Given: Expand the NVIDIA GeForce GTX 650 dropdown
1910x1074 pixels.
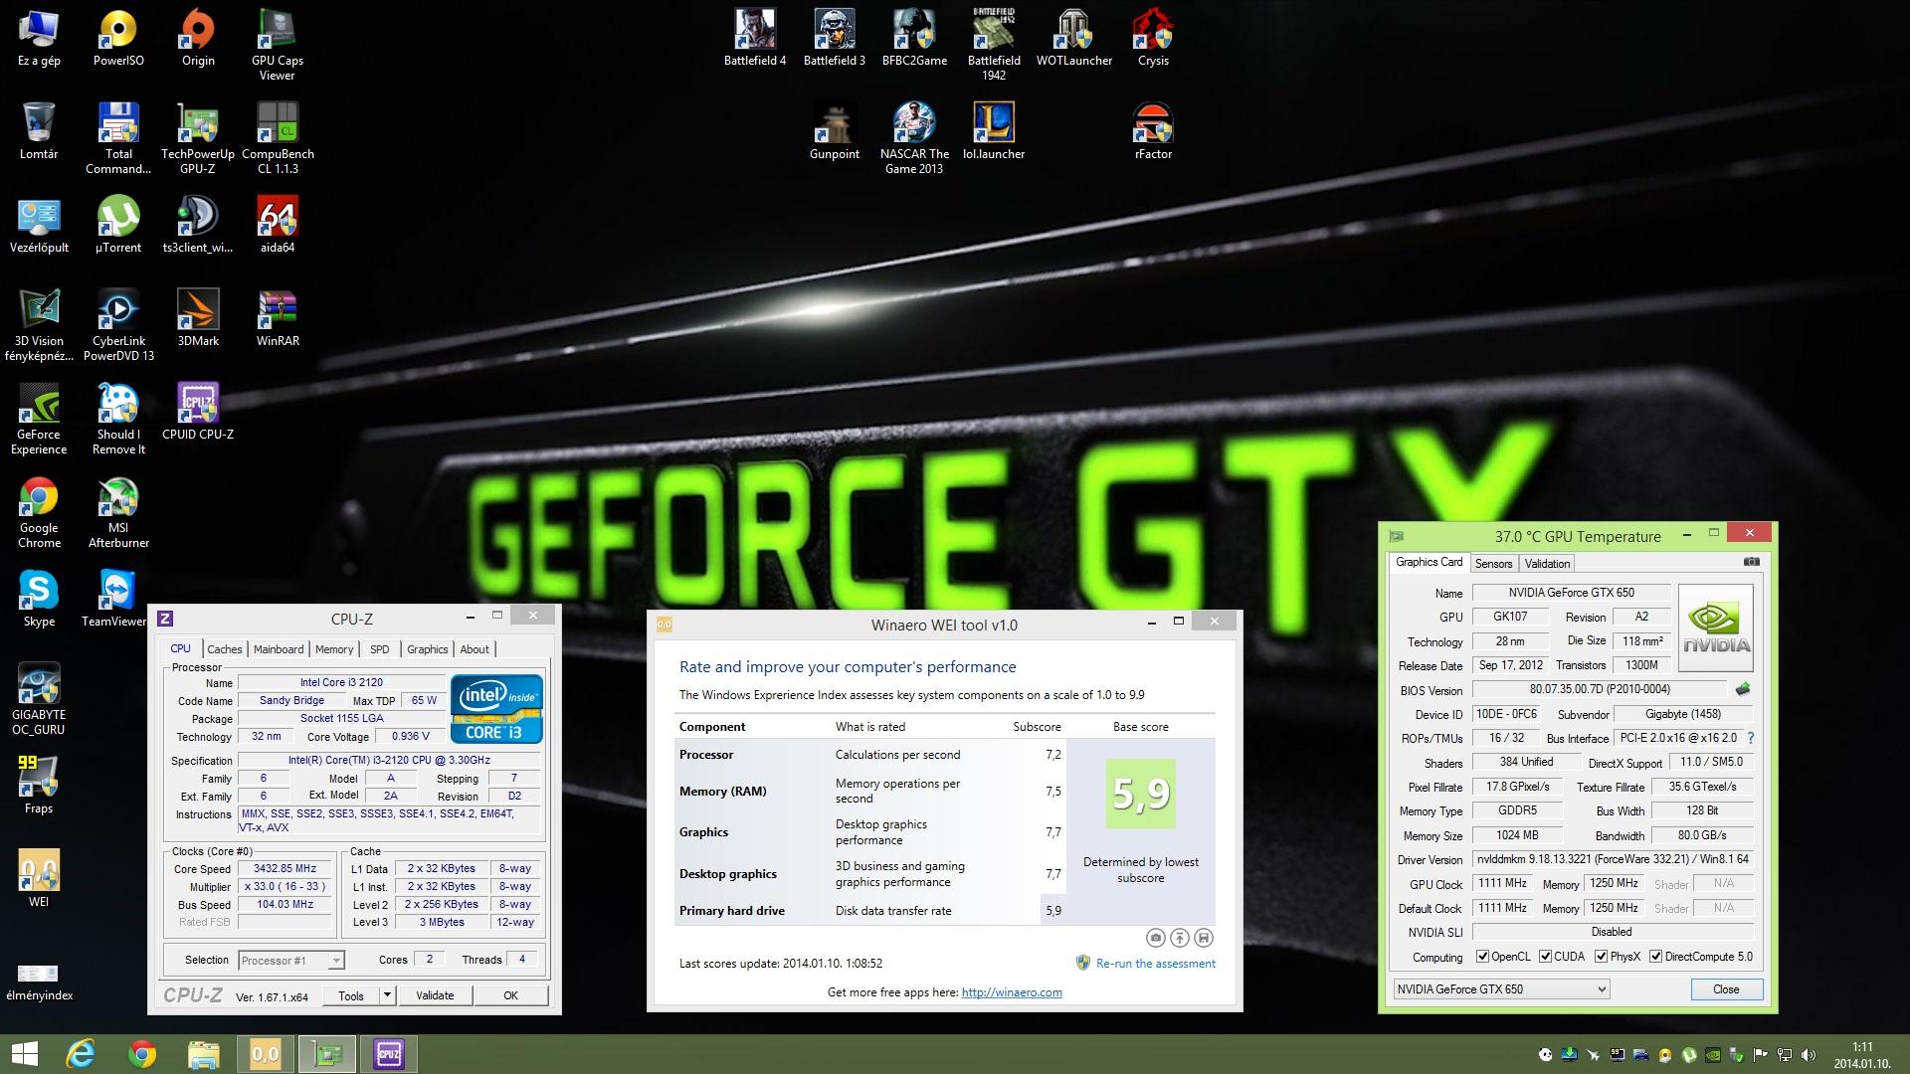Looking at the screenshot, I should (1601, 989).
